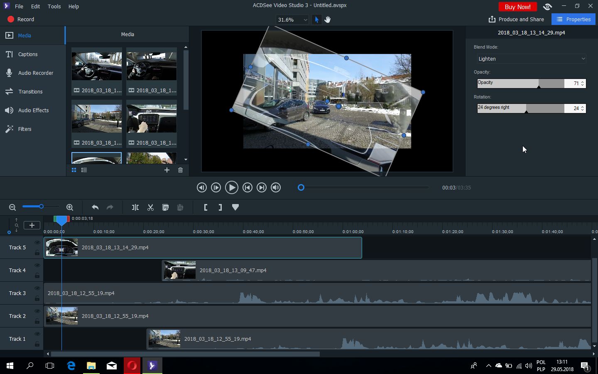598x374 pixels.
Task: Select the Hand pan tool
Action: pos(328,20)
